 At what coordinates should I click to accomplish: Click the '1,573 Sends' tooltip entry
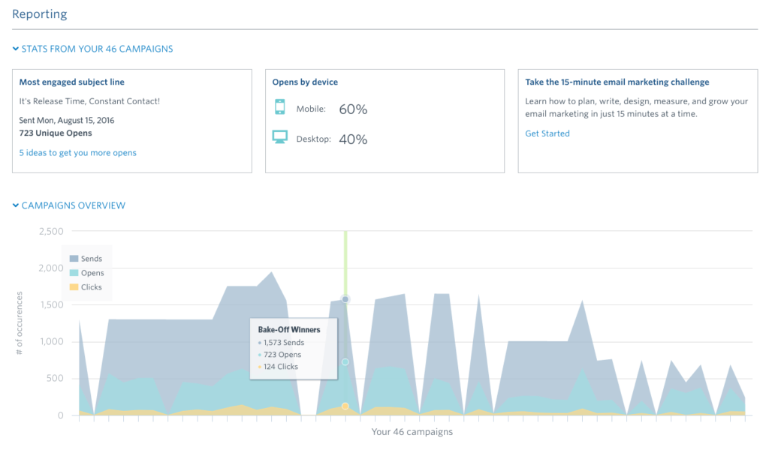284,342
